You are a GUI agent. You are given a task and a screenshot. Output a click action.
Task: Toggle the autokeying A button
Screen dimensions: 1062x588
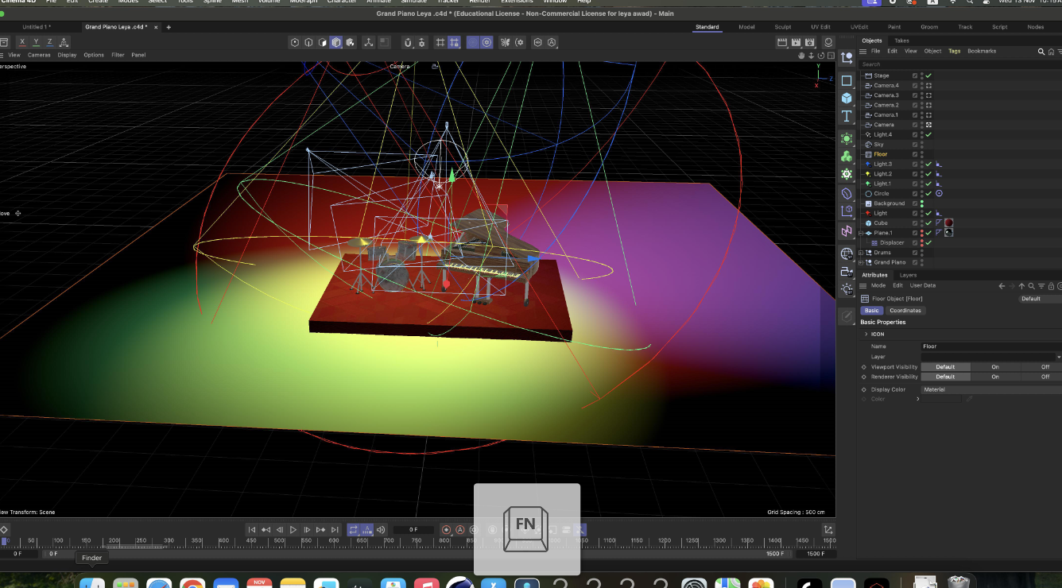tap(460, 530)
